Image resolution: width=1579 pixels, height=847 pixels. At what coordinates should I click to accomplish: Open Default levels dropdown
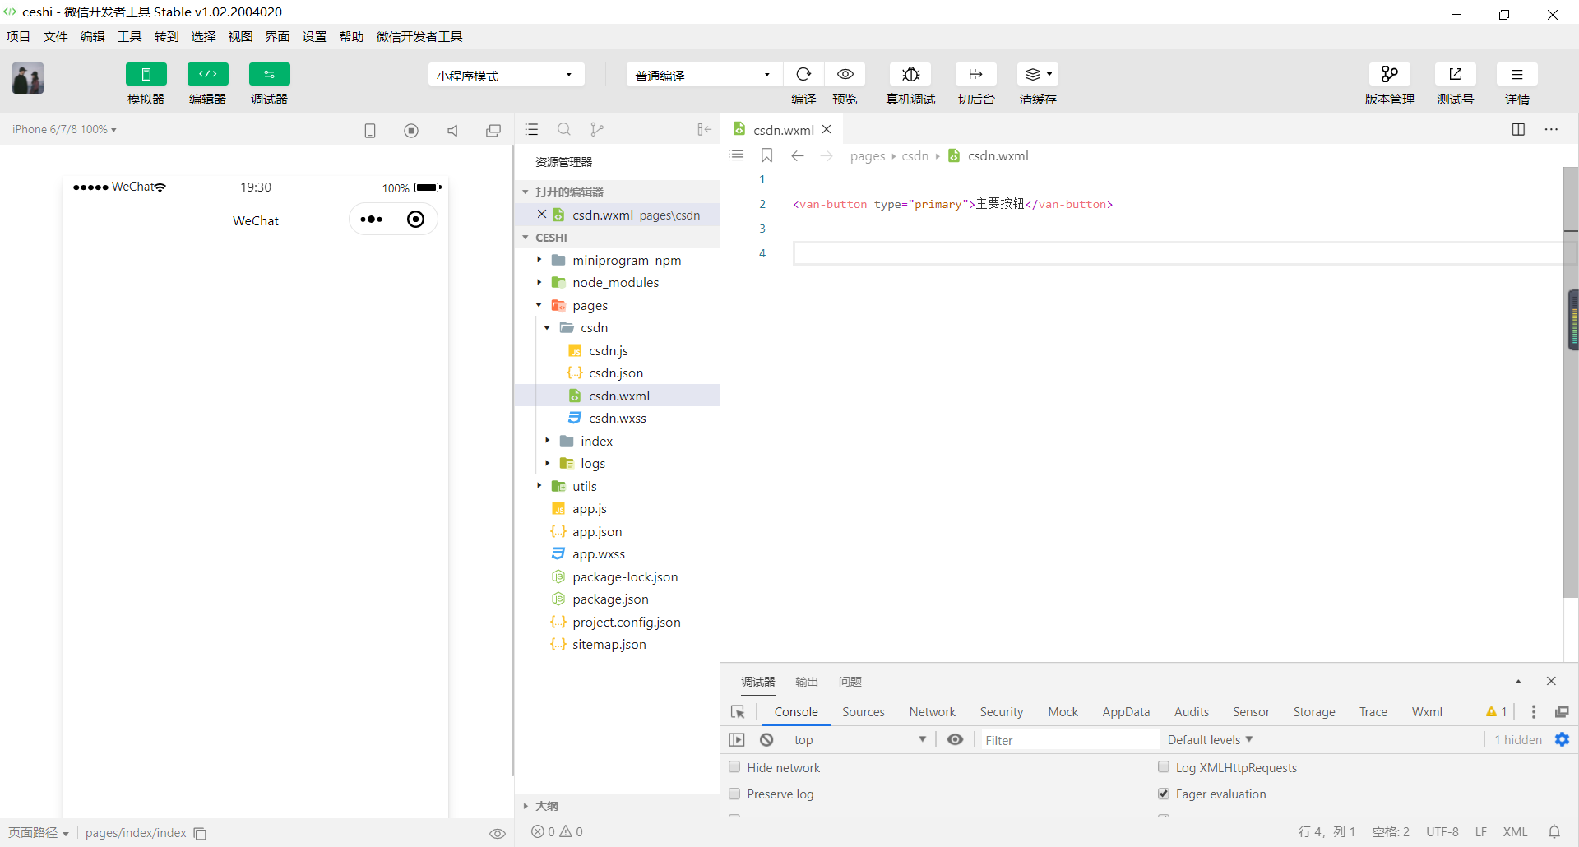[x=1210, y=740]
